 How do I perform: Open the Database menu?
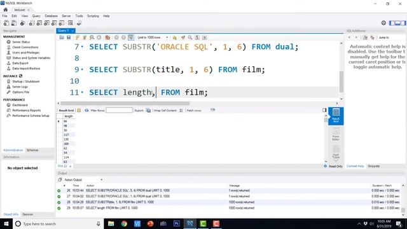(x=51, y=16)
